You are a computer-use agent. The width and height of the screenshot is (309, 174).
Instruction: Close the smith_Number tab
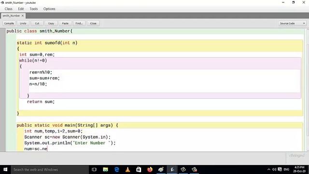[23, 15]
